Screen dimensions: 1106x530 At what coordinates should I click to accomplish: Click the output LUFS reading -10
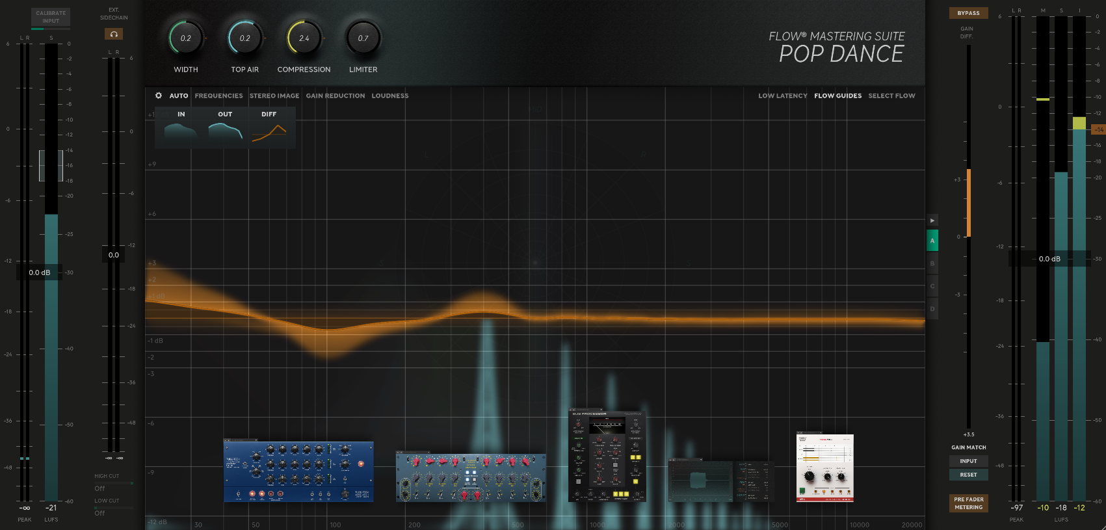1043,508
